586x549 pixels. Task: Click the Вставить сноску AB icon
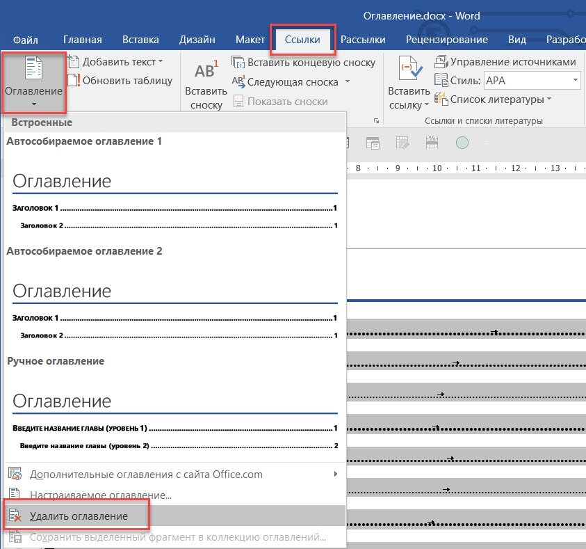pos(206,70)
